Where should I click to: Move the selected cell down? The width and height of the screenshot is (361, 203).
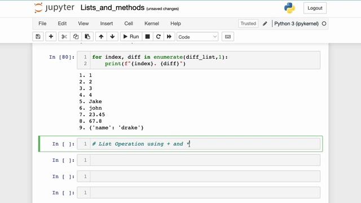click(x=112, y=37)
